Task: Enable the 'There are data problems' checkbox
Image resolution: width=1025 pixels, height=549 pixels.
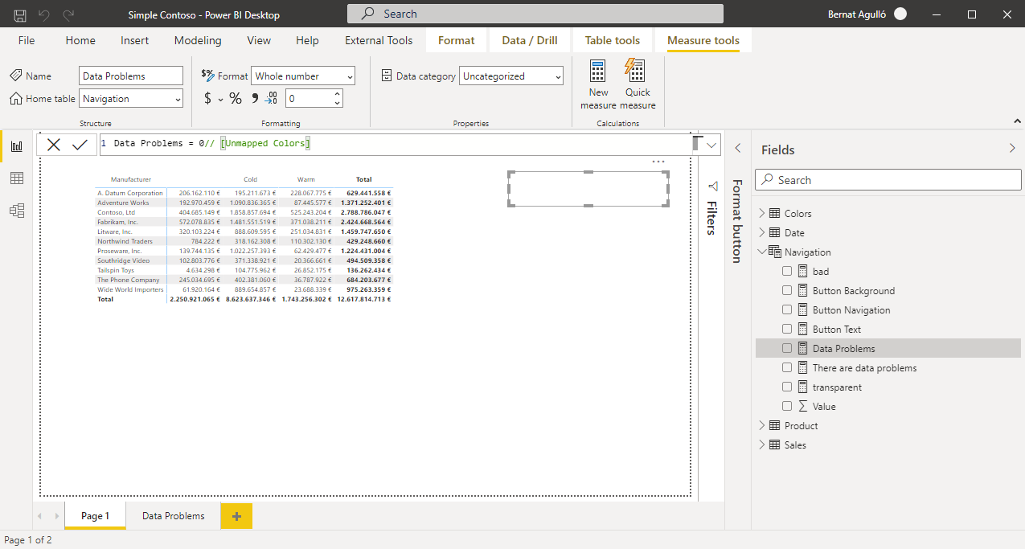Action: click(787, 368)
